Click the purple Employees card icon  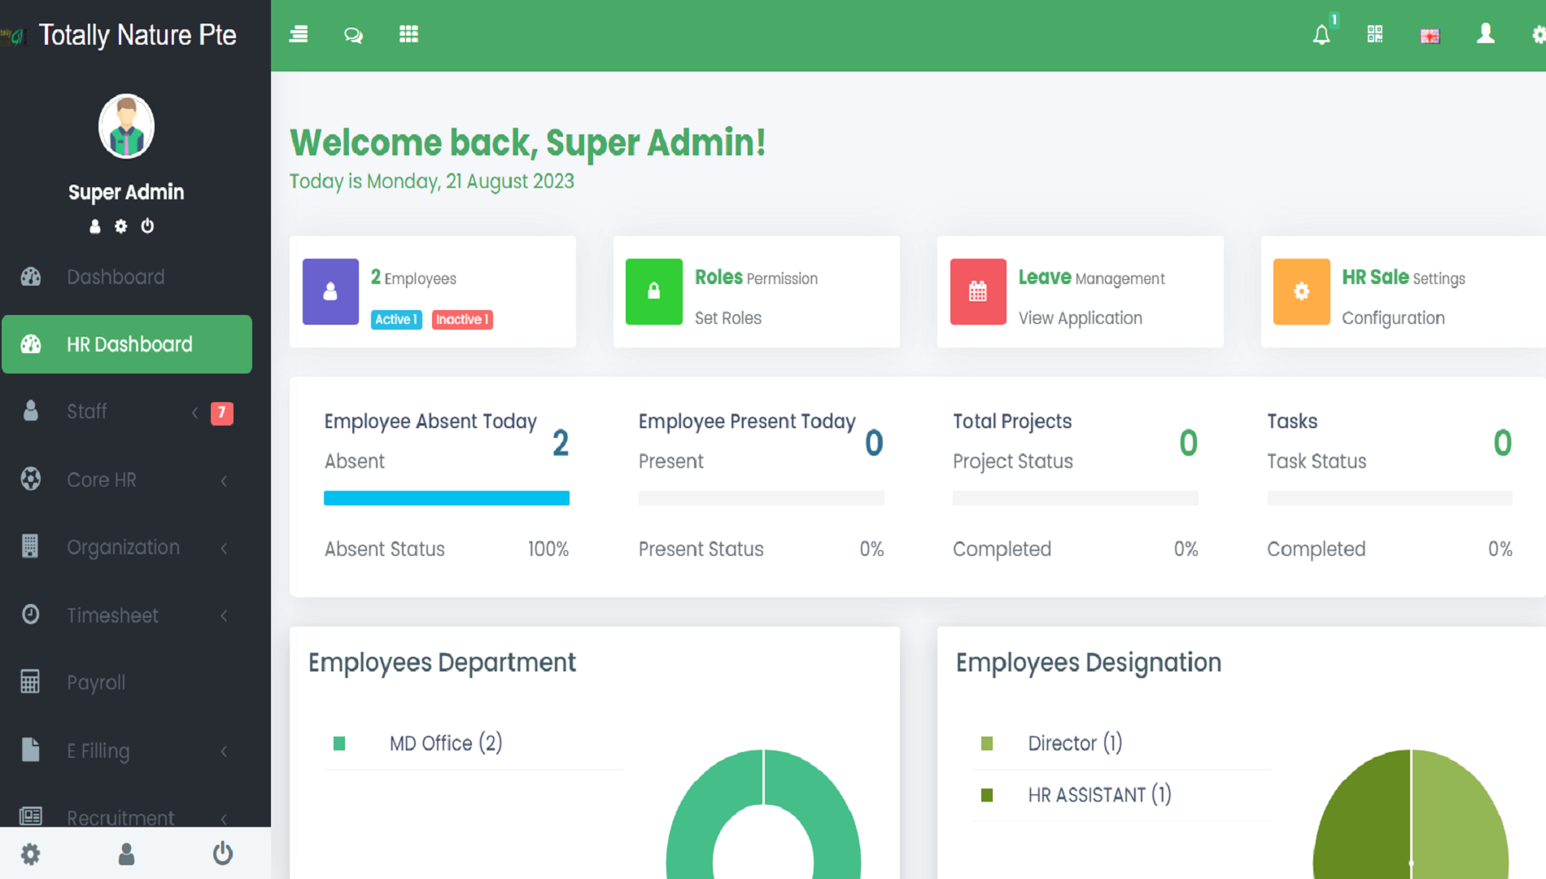pos(330,291)
